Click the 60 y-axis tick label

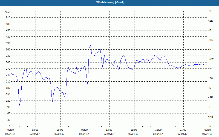click(x=9, y=113)
